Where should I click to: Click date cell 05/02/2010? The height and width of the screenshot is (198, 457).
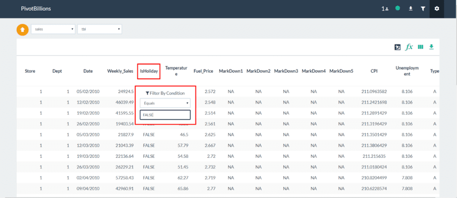(x=88, y=91)
